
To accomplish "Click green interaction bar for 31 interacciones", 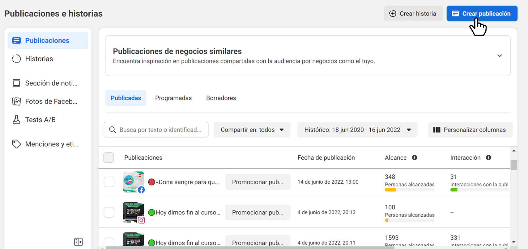I will tap(454, 190).
